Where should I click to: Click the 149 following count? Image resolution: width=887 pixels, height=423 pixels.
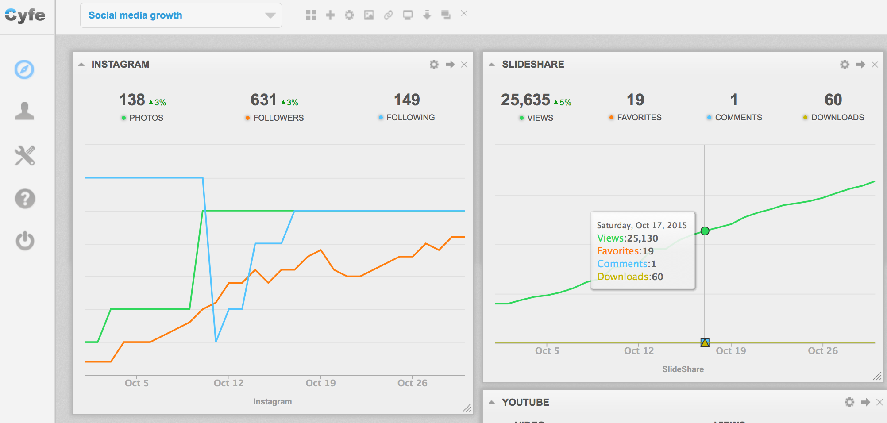[x=407, y=100]
